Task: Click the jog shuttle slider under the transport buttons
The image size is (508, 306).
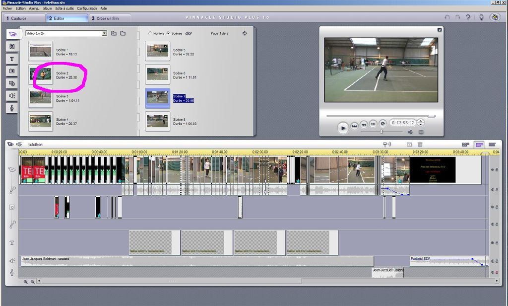Action: (381, 132)
